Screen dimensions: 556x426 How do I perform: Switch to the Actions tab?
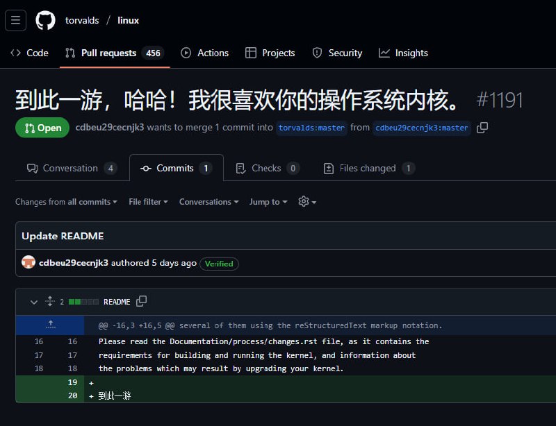point(204,53)
